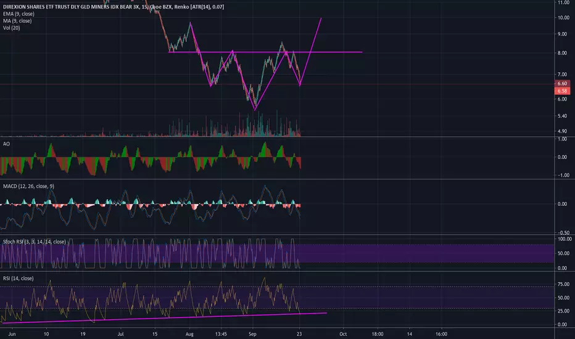Click the 0.00 value on MACD scale
This screenshot has height=339, width=575.
tap(562, 204)
